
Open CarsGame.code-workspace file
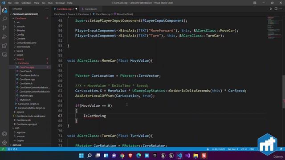tap(31, 116)
